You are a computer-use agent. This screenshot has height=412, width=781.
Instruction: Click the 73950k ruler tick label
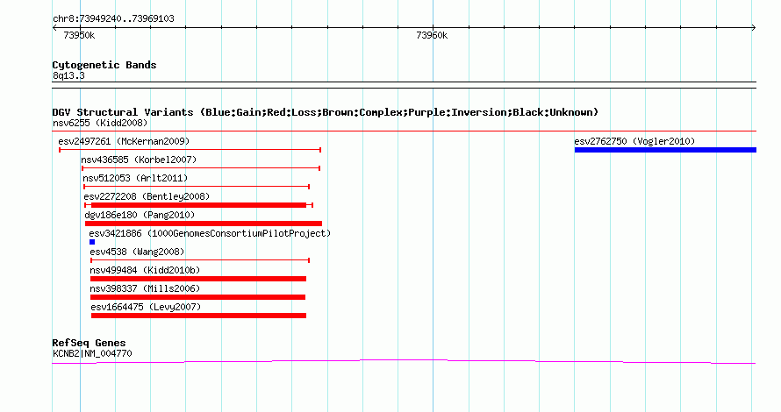point(79,35)
